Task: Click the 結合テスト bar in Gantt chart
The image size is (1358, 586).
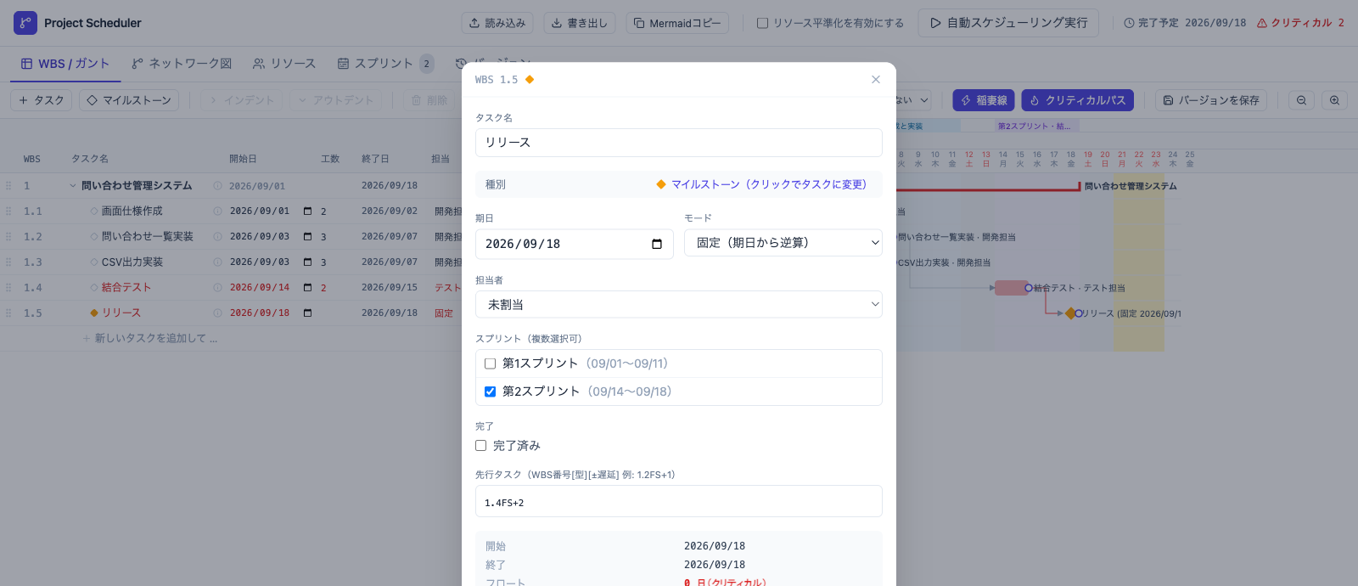Action: coord(1011,288)
